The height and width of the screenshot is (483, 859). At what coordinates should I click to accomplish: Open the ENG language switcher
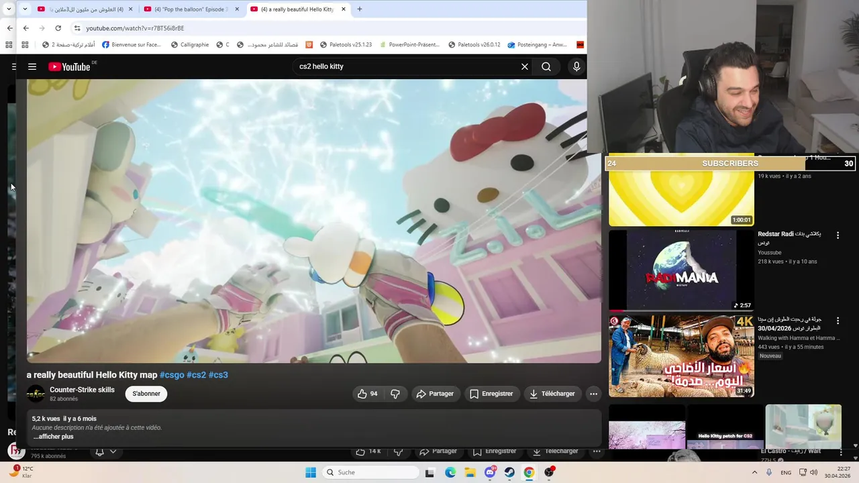tap(786, 472)
